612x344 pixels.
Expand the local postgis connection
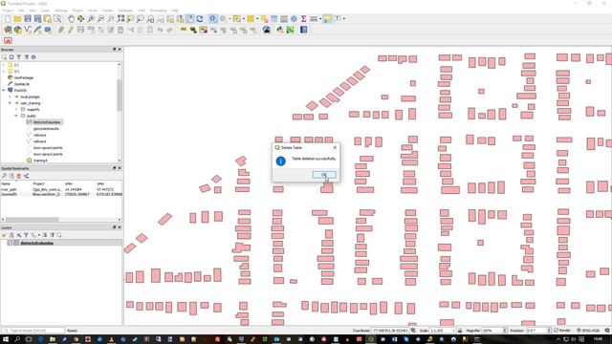[11, 97]
